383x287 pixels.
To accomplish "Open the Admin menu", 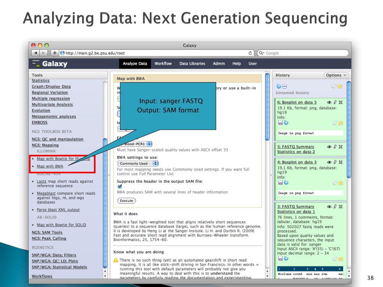I will click(218, 64).
